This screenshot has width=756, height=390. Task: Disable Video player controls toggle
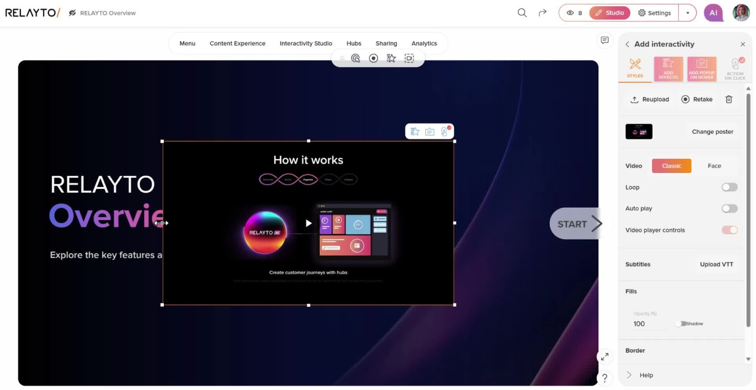click(729, 230)
